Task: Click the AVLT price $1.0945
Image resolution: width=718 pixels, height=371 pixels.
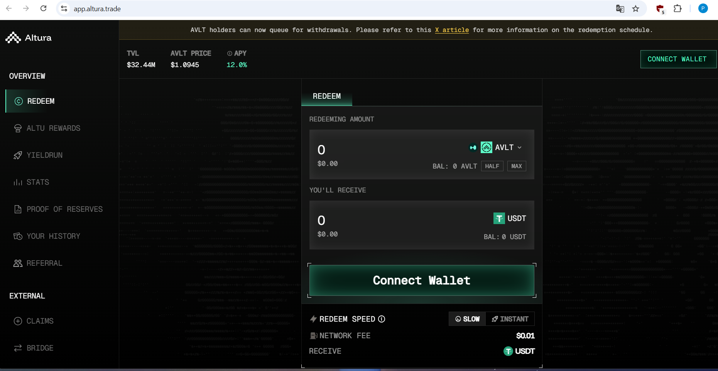Action: [185, 65]
